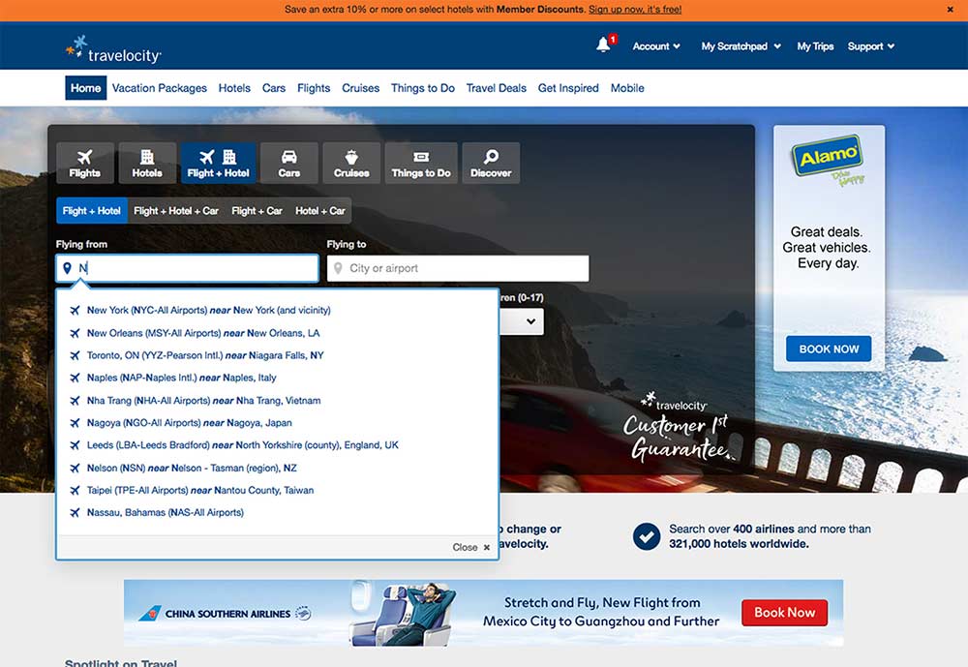
Task: Pick Leeds (LBA-Leeds Bradford) suggestion
Action: point(243,444)
